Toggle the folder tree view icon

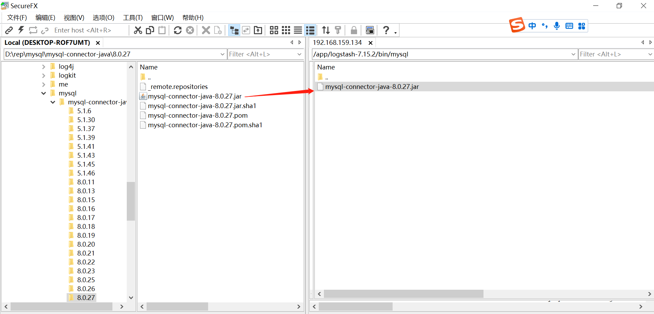point(234,30)
